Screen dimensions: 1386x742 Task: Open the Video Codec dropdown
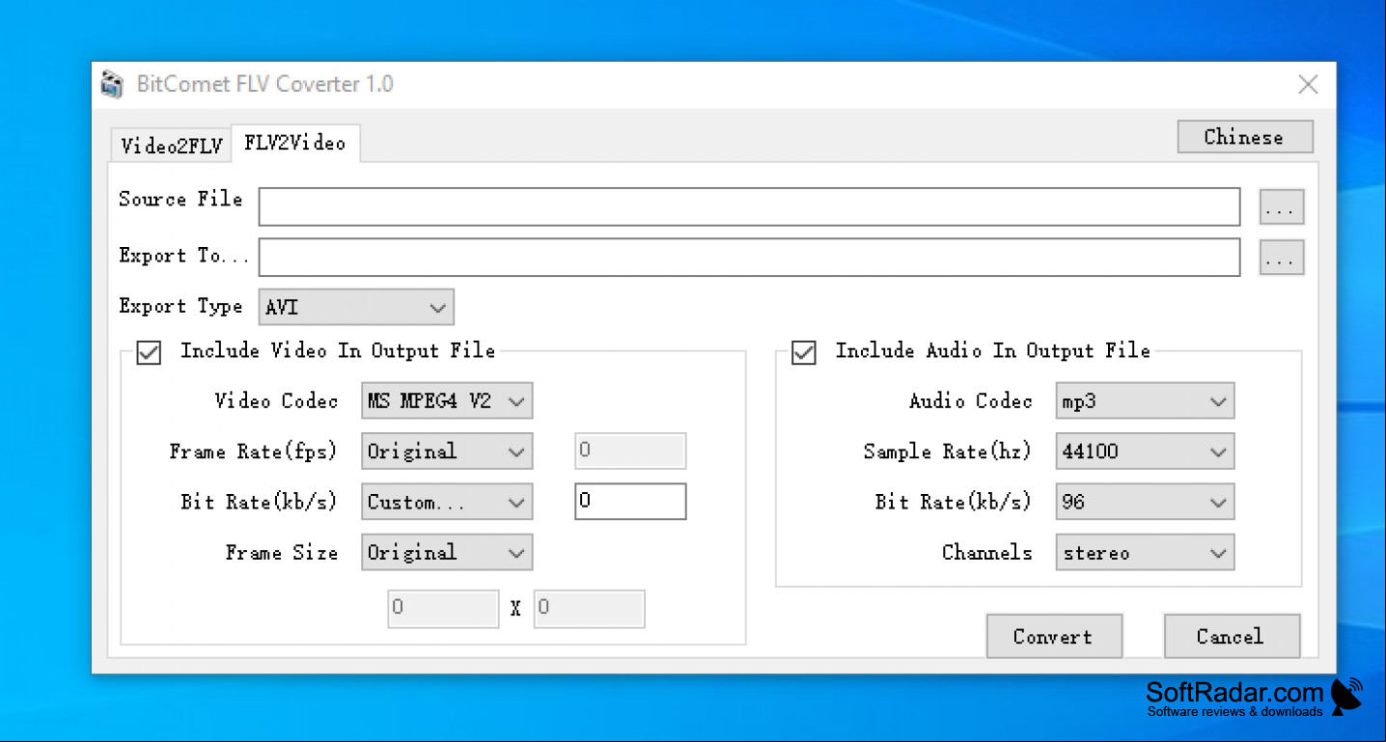(447, 401)
